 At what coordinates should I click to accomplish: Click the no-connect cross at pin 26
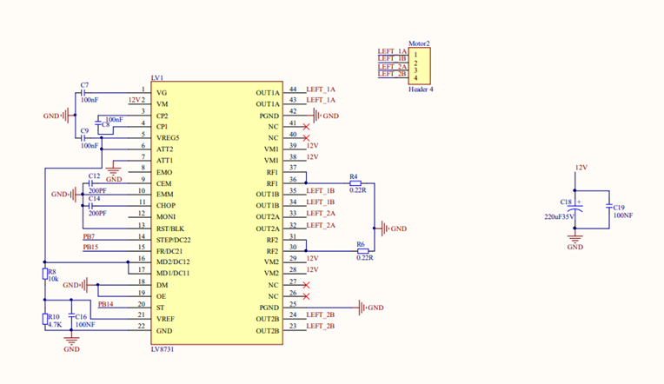pyautogui.click(x=306, y=296)
